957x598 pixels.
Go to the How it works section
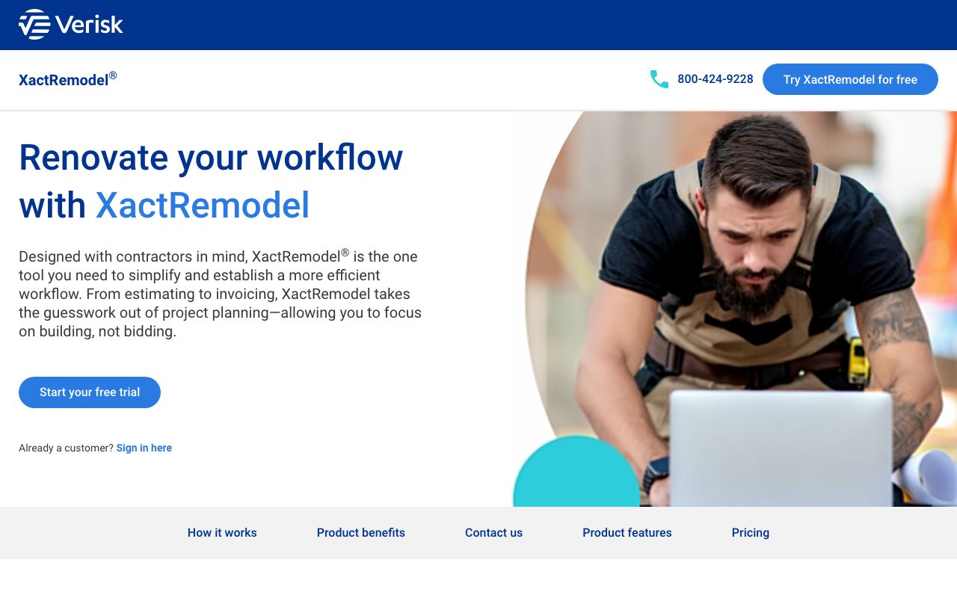[222, 533]
